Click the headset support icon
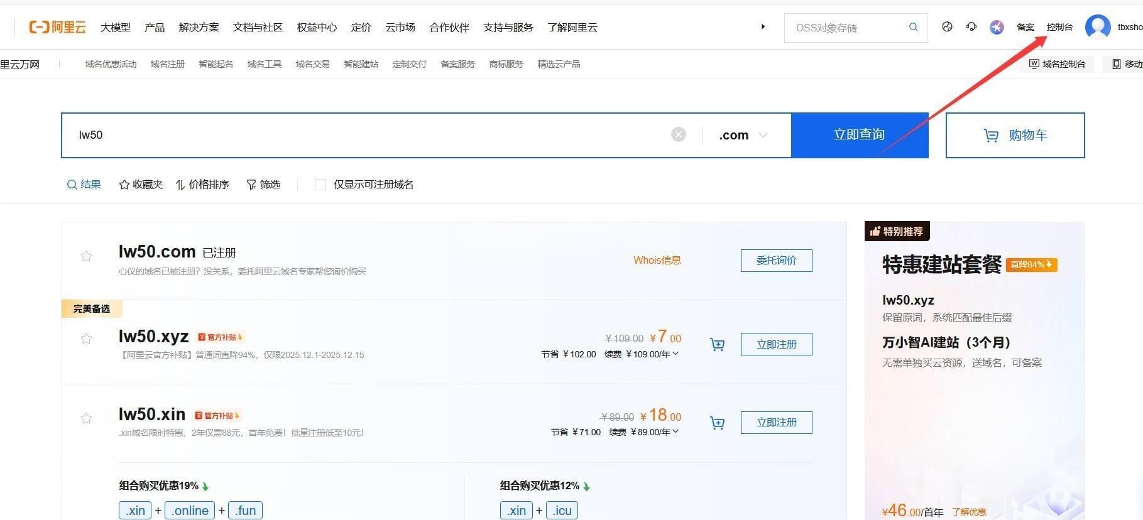The height and width of the screenshot is (520, 1143). click(x=971, y=26)
